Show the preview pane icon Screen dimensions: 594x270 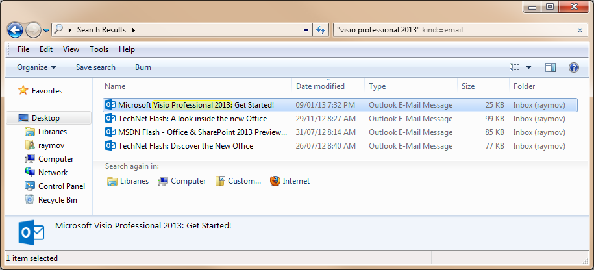tap(551, 67)
